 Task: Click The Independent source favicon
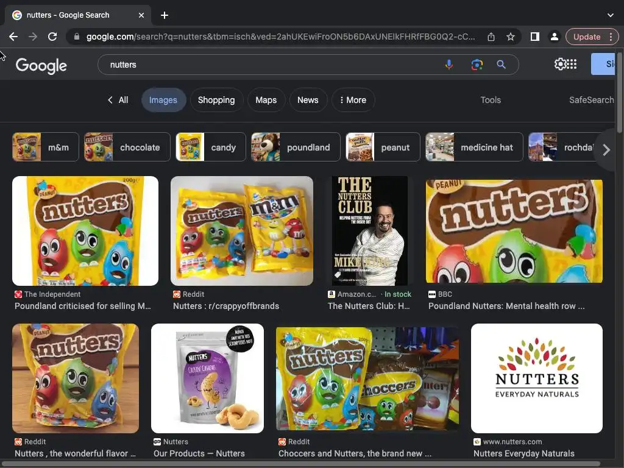pyautogui.click(x=18, y=294)
